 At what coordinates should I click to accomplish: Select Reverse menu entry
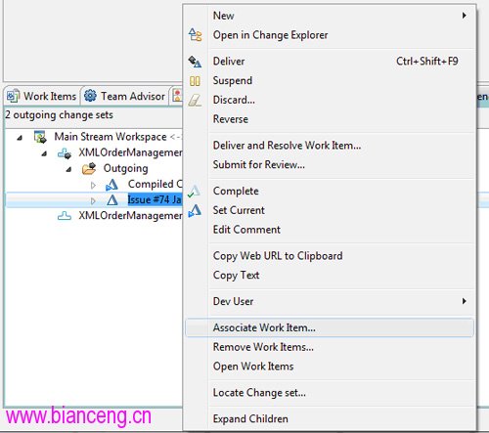[330, 119]
